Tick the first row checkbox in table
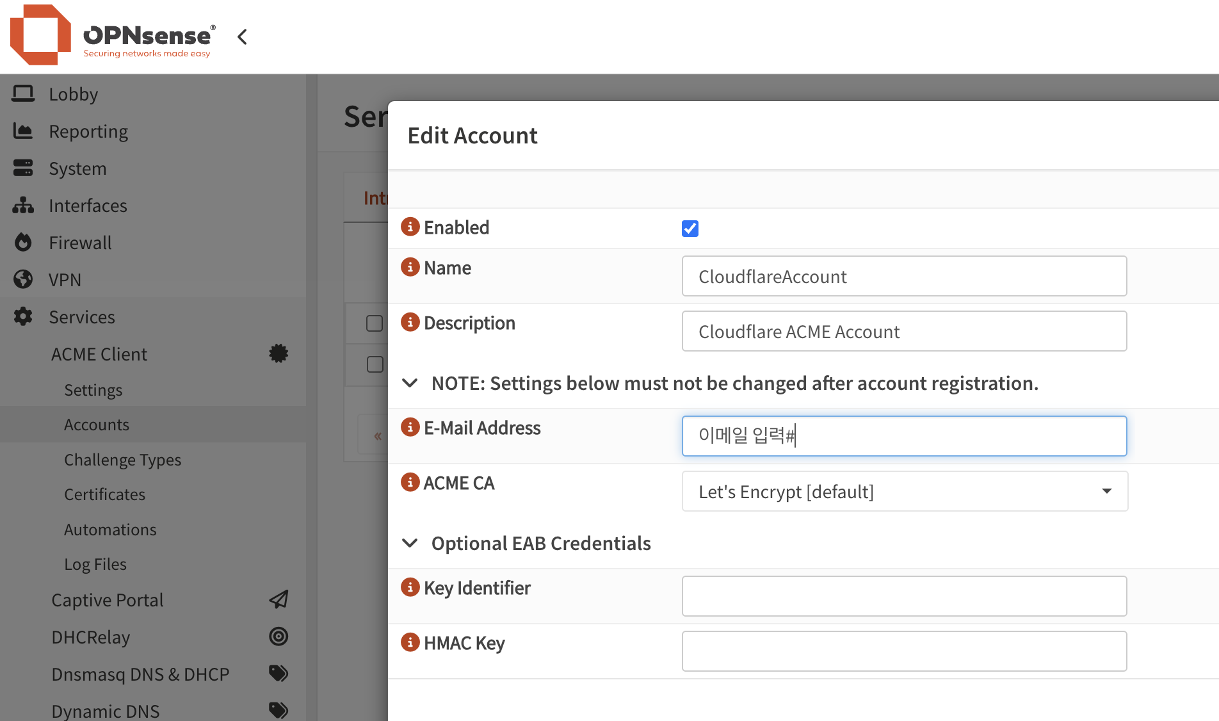Screen dimensions: 1219x721 (375, 323)
